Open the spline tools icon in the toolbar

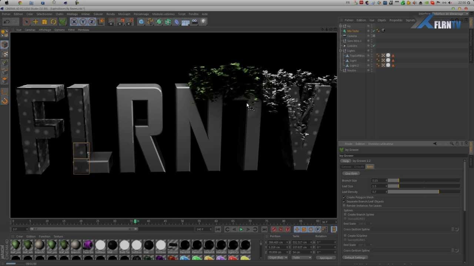(x=150, y=22)
